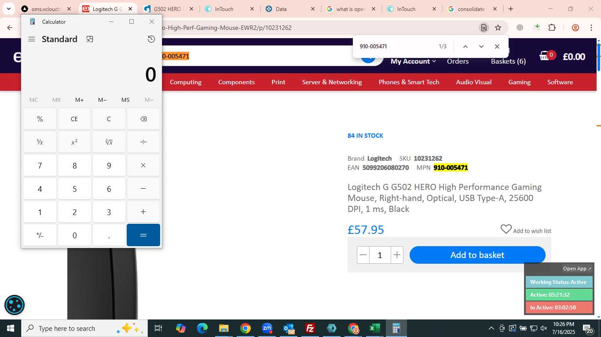Image resolution: width=601 pixels, height=337 pixels.
Task: Open Baskets (6) link
Action: tap(508, 61)
